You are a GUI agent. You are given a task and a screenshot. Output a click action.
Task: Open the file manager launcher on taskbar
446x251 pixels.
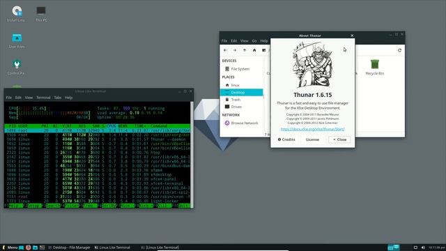pyautogui.click(x=35, y=248)
